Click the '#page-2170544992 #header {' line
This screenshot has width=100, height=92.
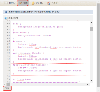pos(30,65)
